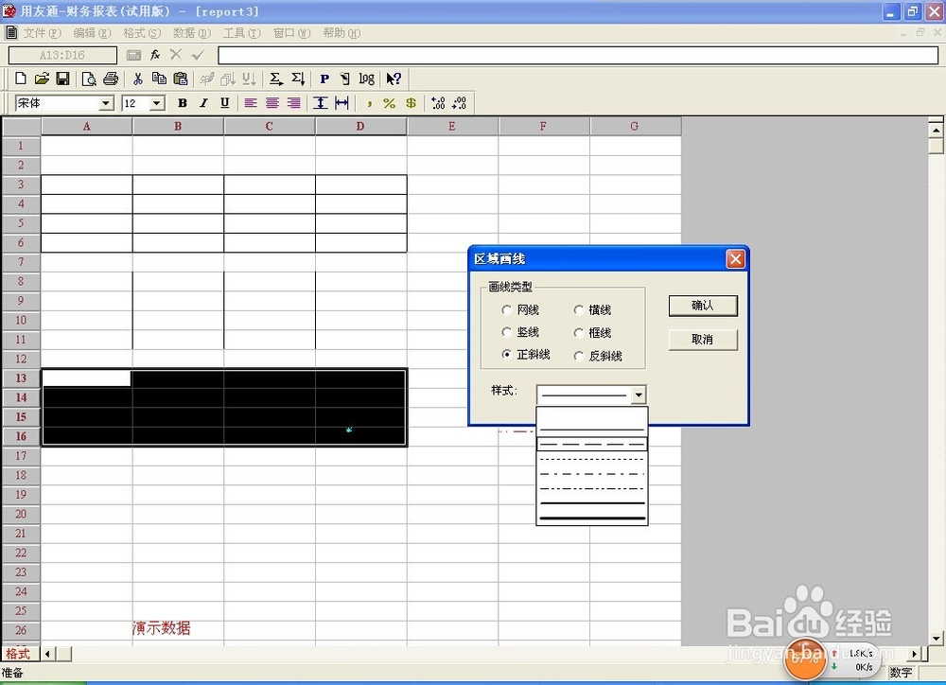Select column header E
Viewport: 946px width, 685px height.
(x=452, y=126)
